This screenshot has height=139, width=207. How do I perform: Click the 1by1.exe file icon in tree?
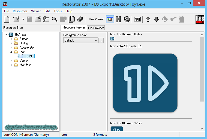(11, 34)
